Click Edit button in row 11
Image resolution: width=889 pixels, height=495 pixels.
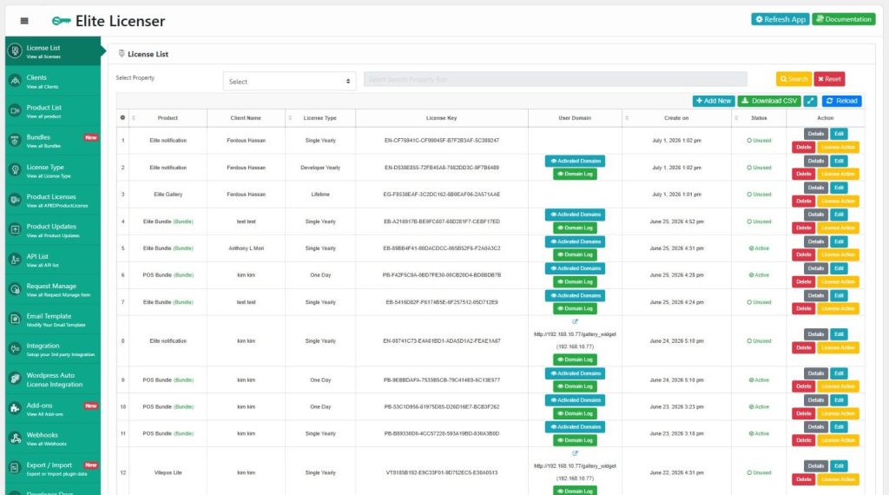pos(840,427)
